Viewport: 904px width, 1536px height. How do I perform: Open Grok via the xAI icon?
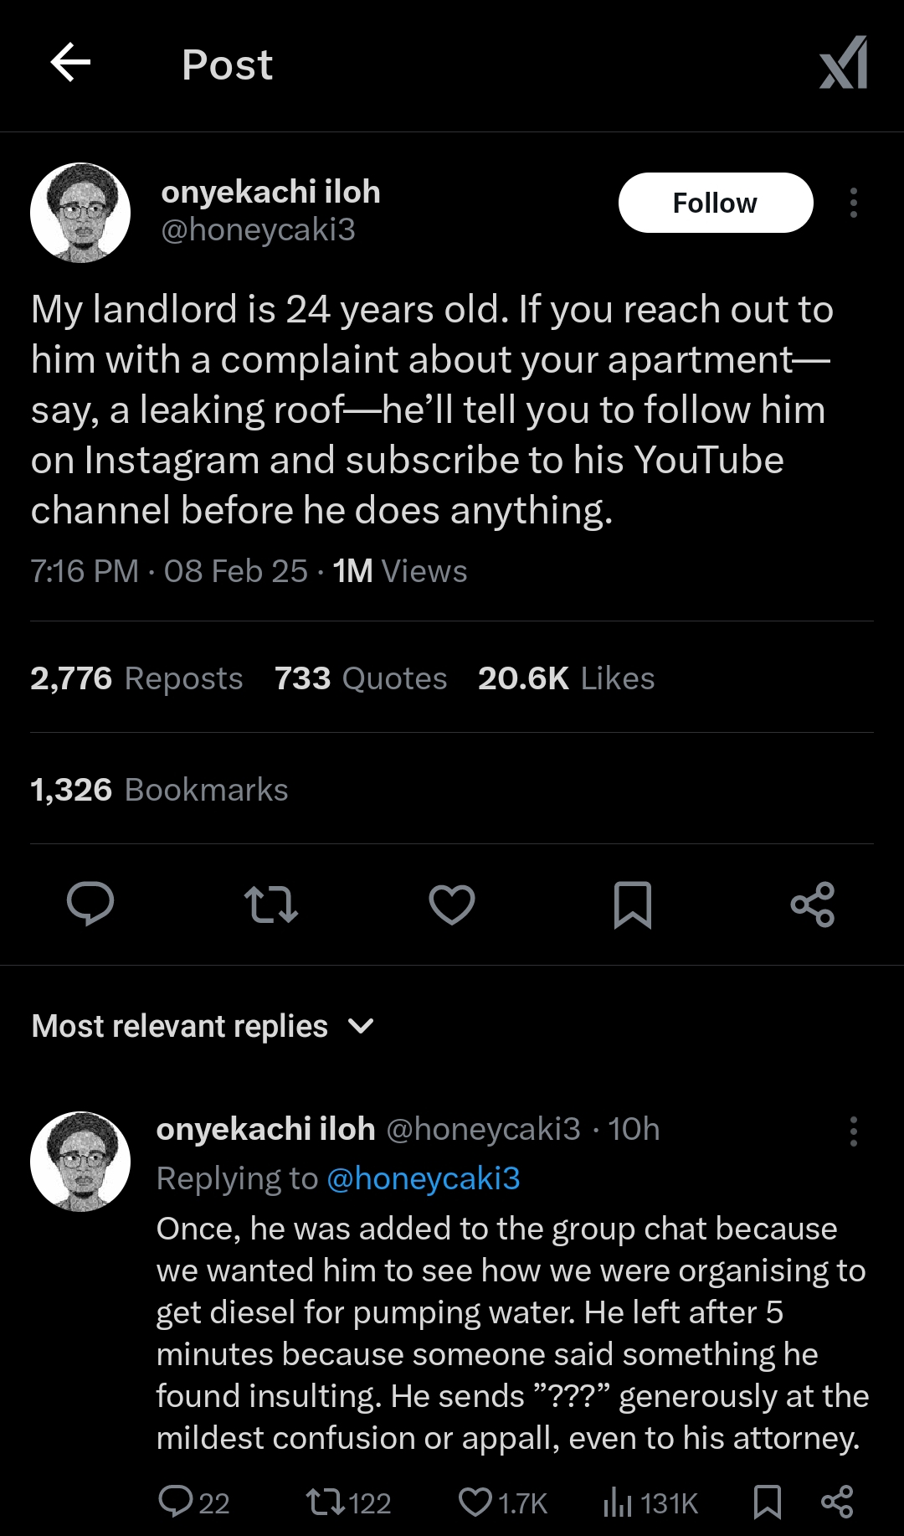tap(843, 64)
